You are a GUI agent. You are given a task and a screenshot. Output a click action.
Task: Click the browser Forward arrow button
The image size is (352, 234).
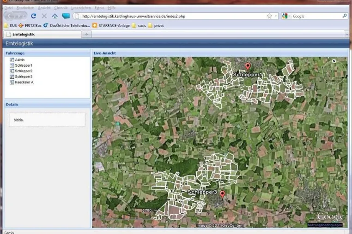point(18,16)
